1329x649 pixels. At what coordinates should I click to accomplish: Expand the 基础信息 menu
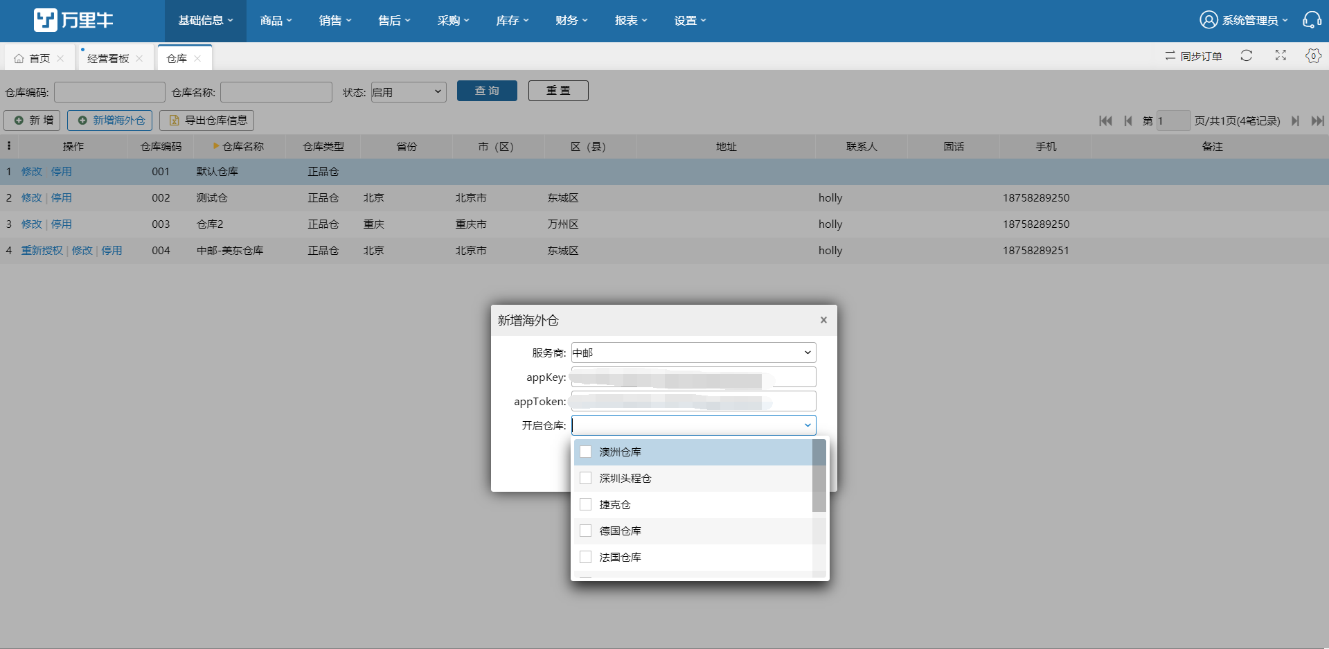click(206, 21)
